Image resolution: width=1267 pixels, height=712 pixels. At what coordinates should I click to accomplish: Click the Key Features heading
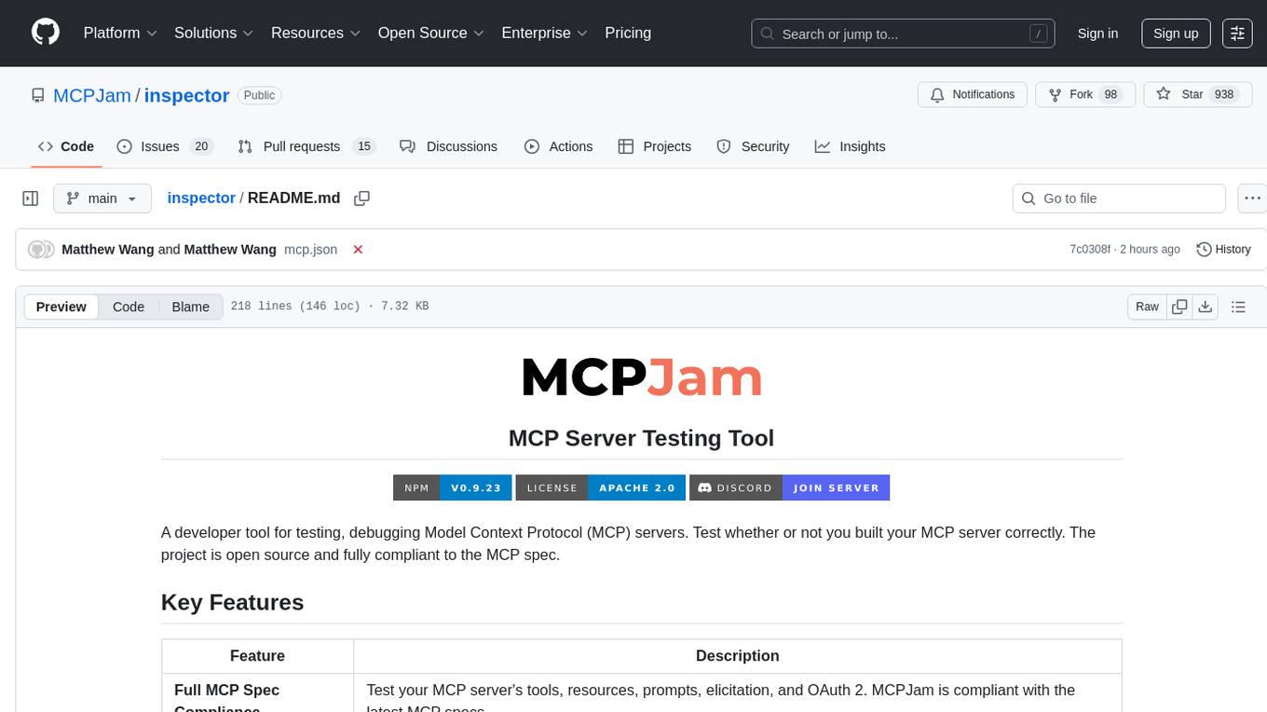pyautogui.click(x=232, y=602)
